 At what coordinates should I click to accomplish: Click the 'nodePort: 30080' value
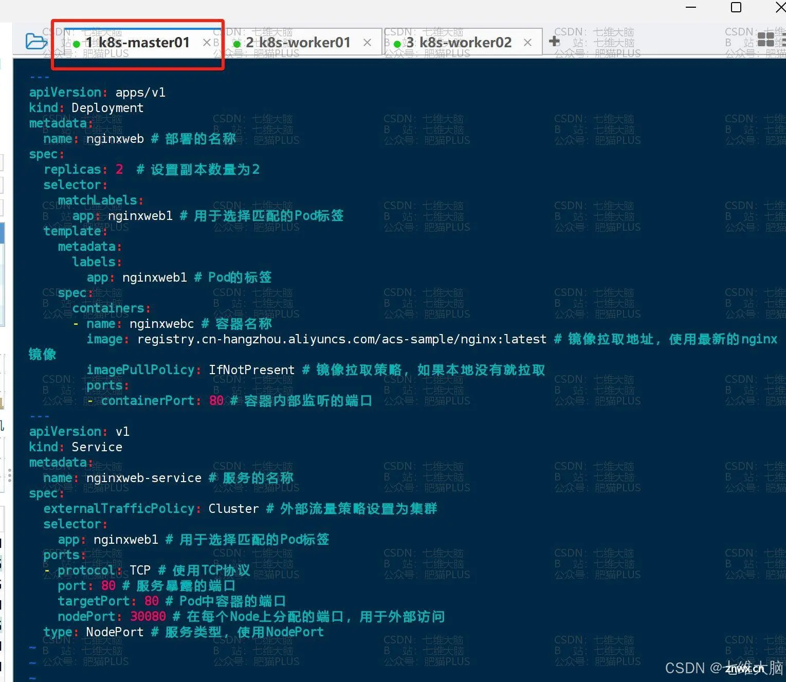[x=148, y=617]
